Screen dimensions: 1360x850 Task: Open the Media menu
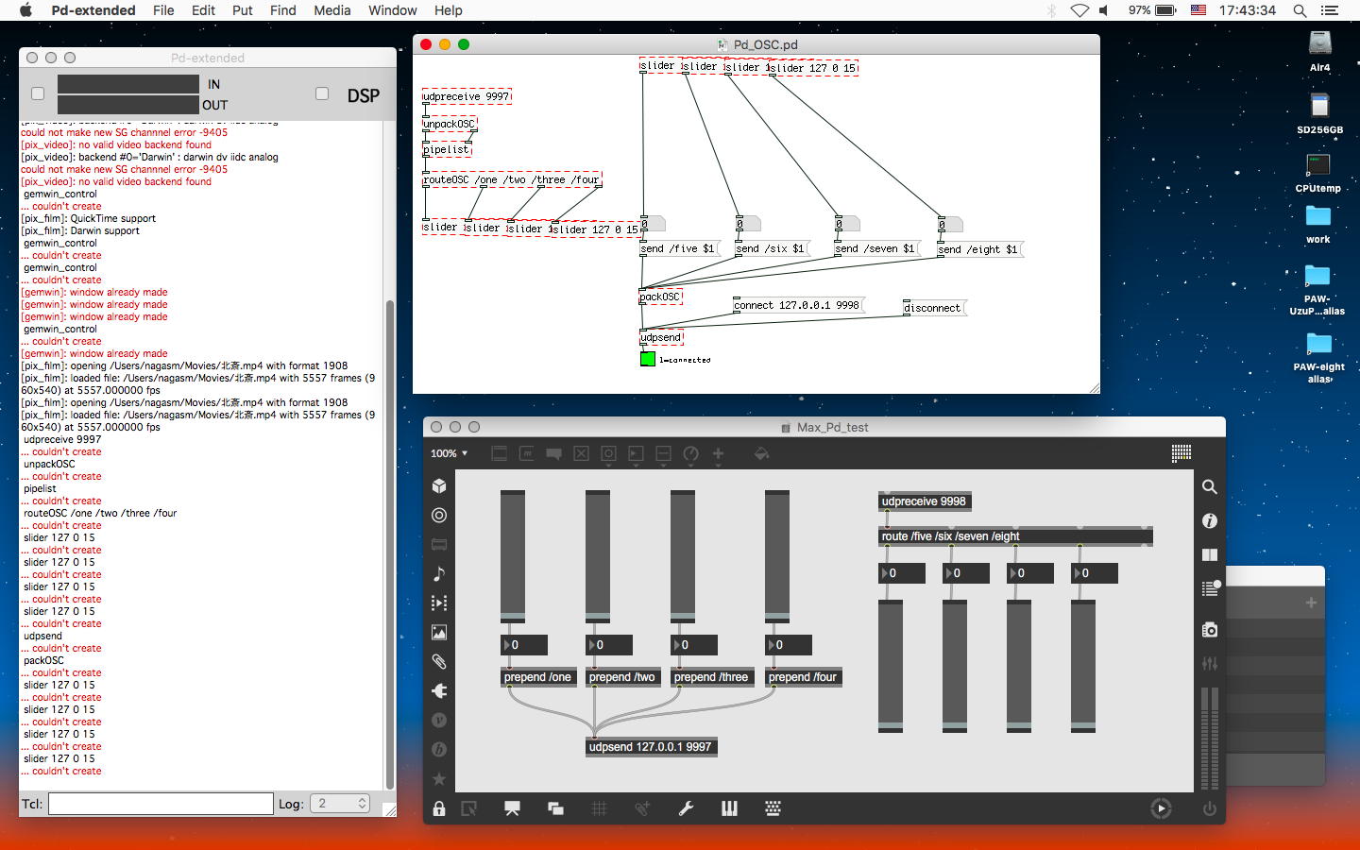pos(331,10)
